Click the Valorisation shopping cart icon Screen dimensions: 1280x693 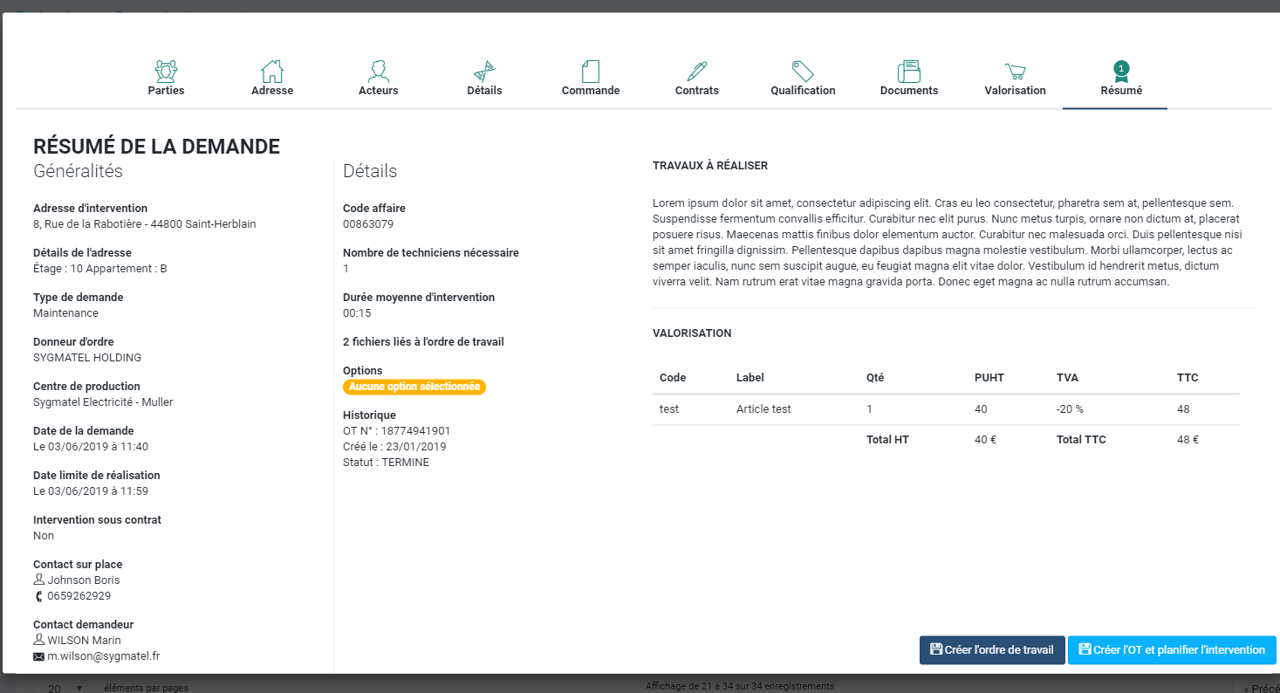point(1015,71)
